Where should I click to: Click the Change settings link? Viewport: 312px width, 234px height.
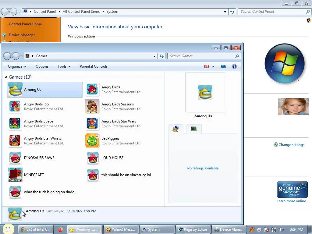291,145
